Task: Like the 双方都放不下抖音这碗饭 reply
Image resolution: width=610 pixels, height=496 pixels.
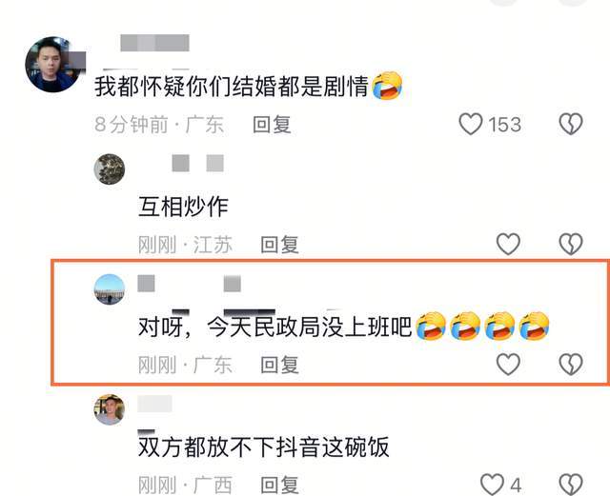Action: click(492, 485)
